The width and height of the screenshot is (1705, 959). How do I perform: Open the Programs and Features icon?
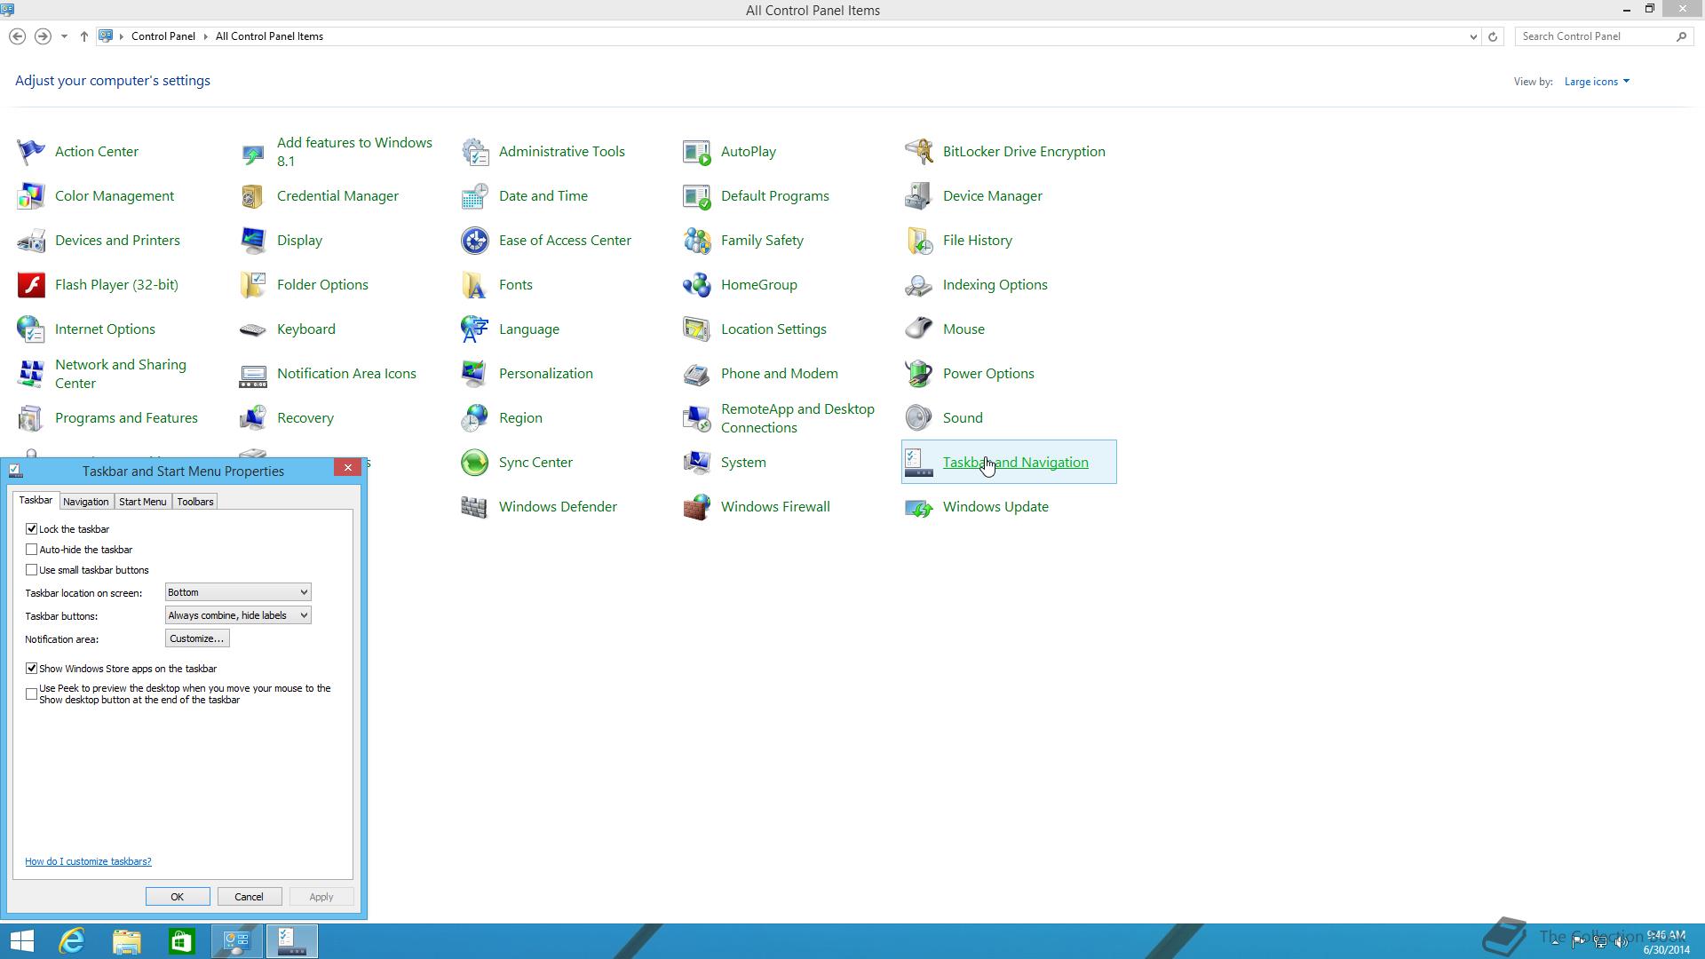[31, 418]
